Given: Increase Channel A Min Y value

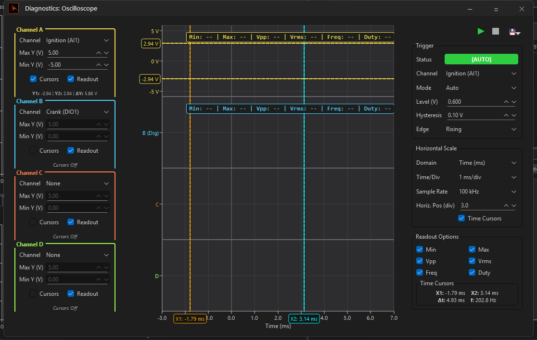Looking at the screenshot, I should coord(99,64).
